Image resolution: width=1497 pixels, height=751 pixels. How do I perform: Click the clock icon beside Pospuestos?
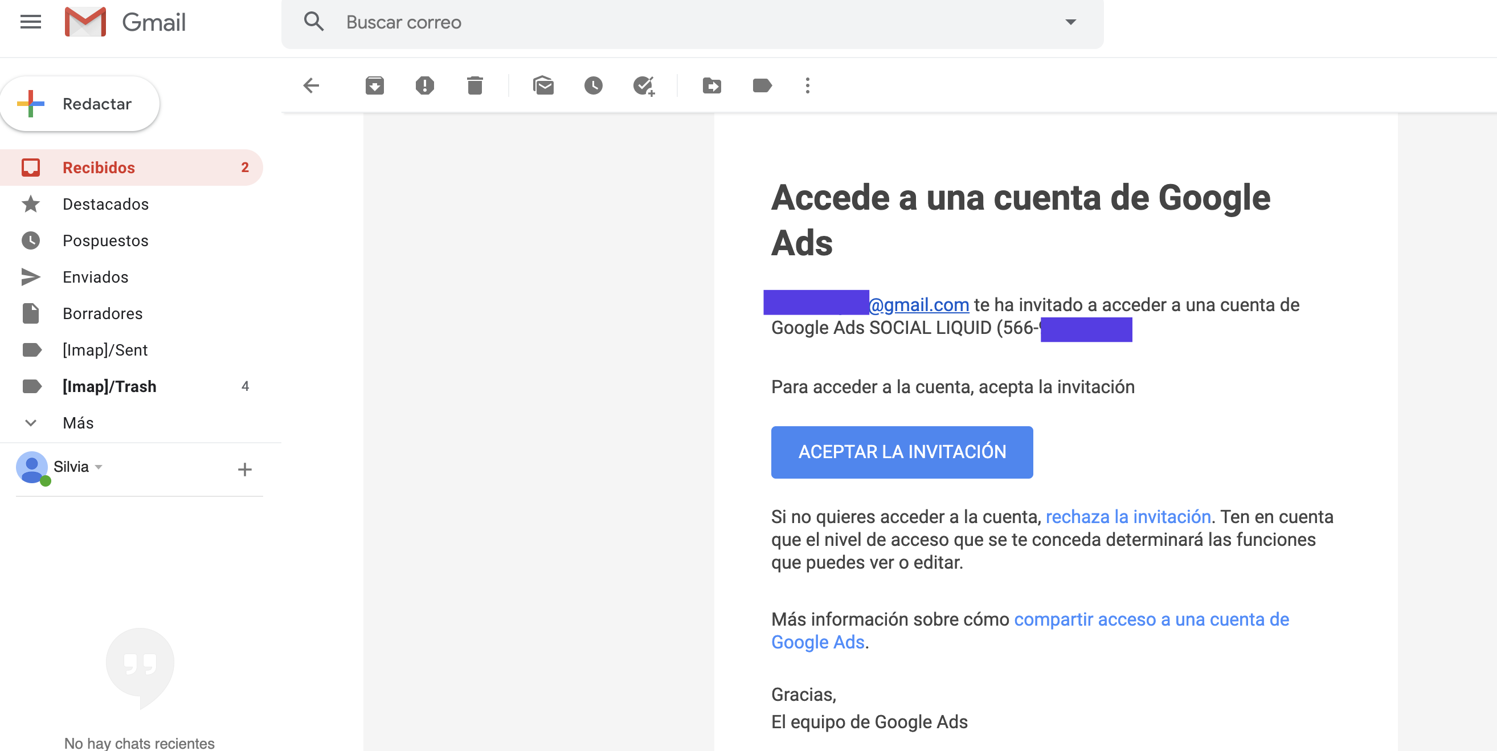tap(31, 240)
